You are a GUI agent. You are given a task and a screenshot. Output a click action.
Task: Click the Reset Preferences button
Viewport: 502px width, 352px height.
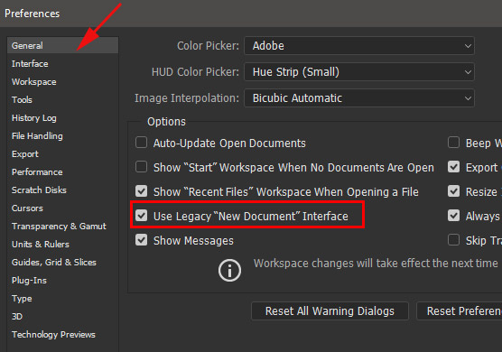coord(460,311)
